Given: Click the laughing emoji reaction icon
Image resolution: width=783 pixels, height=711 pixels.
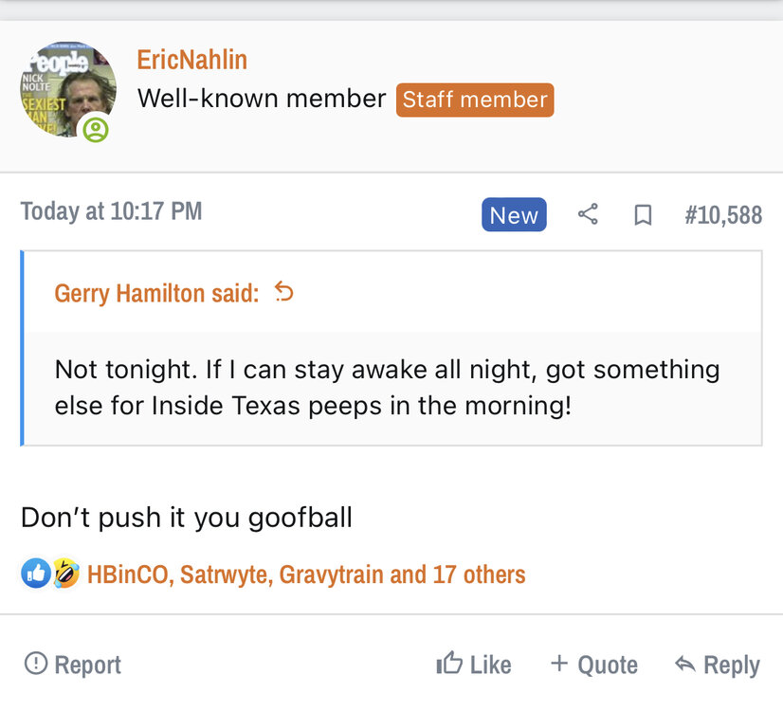Looking at the screenshot, I should click(x=64, y=573).
